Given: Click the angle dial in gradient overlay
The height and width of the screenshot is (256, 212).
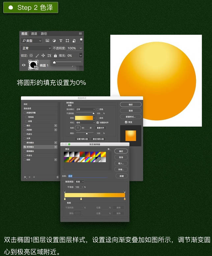Looking at the screenshot, I should click(78, 128).
